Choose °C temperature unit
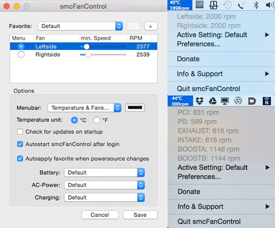The image size is (275, 228). coord(74,120)
